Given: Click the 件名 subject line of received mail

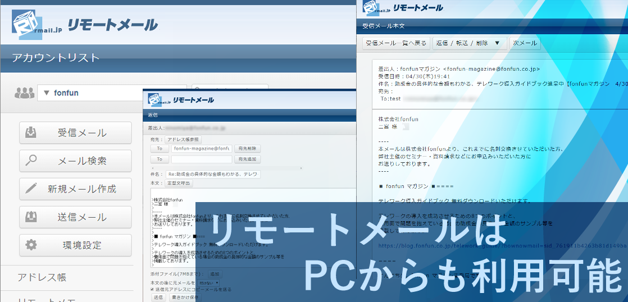Looking at the screenshot, I should 502,84.
